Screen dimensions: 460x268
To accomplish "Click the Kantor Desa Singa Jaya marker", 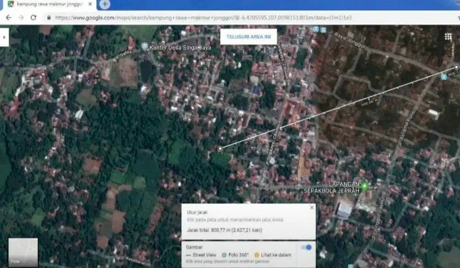I will 145,46.
